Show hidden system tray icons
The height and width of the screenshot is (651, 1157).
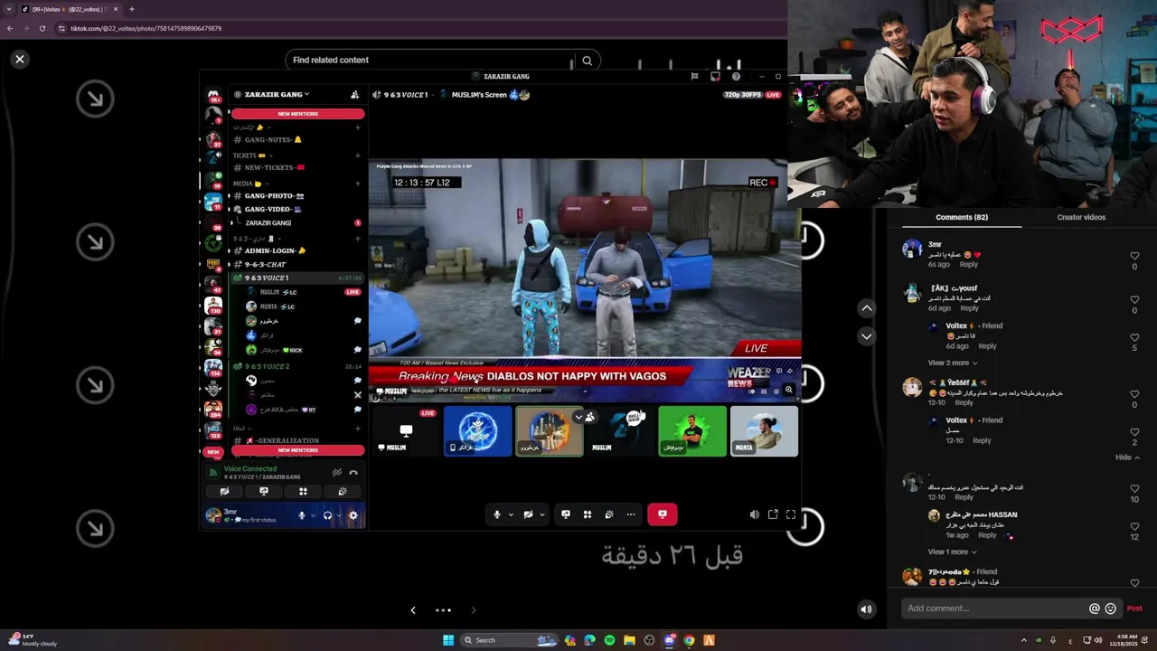click(1023, 640)
